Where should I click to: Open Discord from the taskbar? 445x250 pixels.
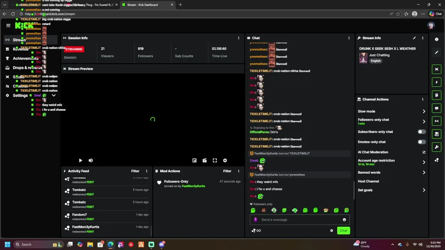coord(162,244)
